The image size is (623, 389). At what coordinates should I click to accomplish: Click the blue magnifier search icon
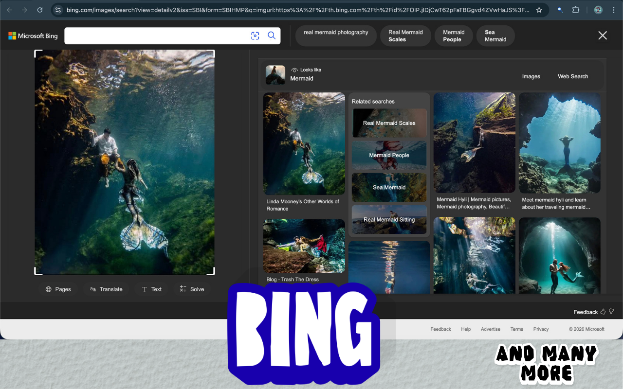(x=272, y=35)
